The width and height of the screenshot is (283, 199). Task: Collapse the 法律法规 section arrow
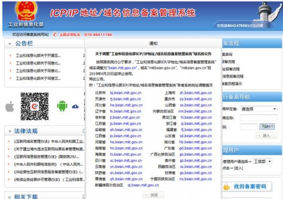10,131
